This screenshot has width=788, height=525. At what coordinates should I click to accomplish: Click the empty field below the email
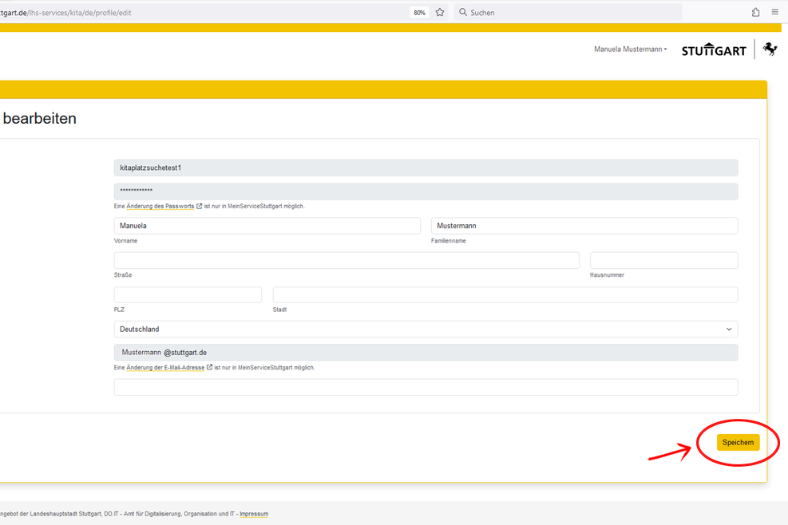tap(426, 387)
